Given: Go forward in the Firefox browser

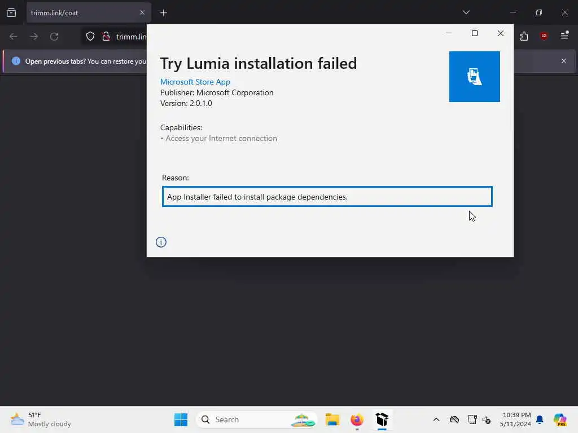Looking at the screenshot, I should [34, 37].
